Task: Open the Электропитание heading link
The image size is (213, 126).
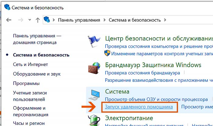Action: click(x=129, y=118)
